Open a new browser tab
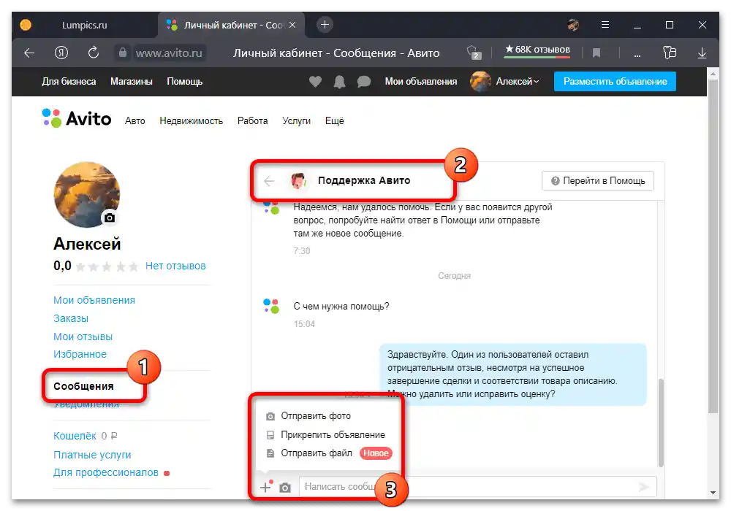731x511 pixels. [x=325, y=25]
